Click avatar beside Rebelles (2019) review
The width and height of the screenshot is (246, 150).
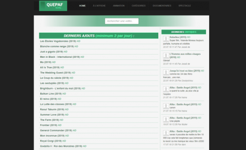pyautogui.click(x=166, y=39)
